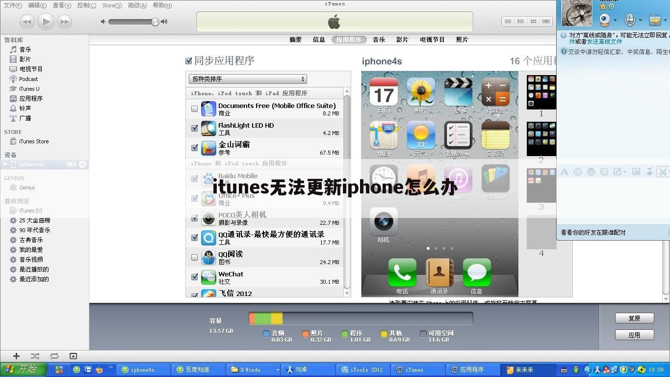The height and width of the screenshot is (377, 670).
Task: Click the play button in iTunes
Action: [x=46, y=22]
